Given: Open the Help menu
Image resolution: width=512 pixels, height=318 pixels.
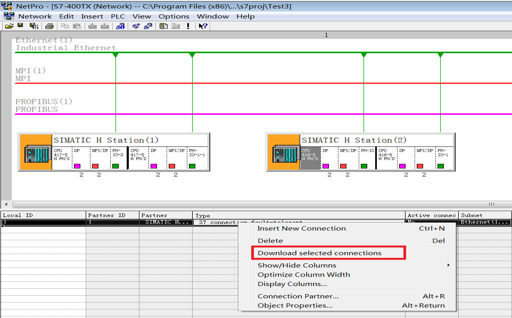Looking at the screenshot, I should point(245,16).
